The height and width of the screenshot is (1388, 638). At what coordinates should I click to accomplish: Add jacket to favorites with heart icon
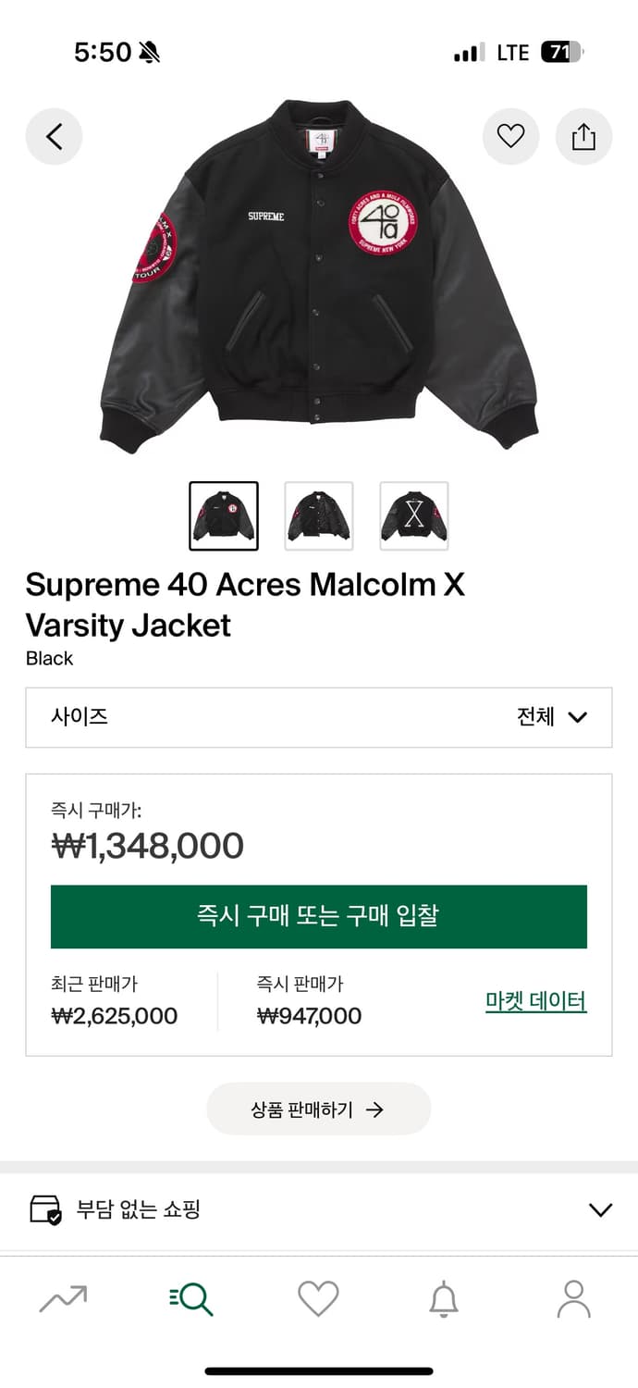click(x=510, y=137)
